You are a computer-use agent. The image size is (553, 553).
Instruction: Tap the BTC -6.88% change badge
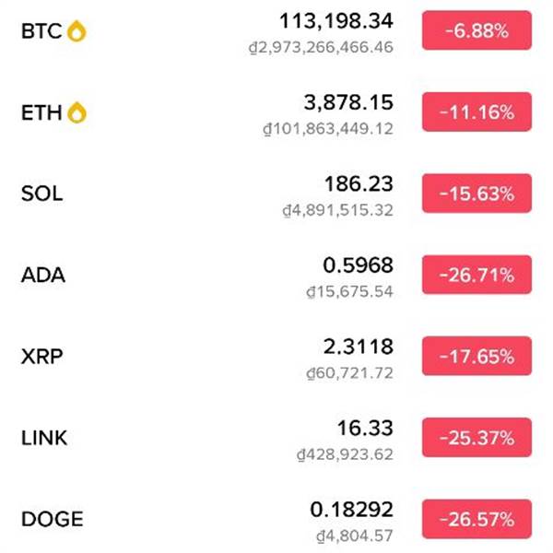click(477, 31)
